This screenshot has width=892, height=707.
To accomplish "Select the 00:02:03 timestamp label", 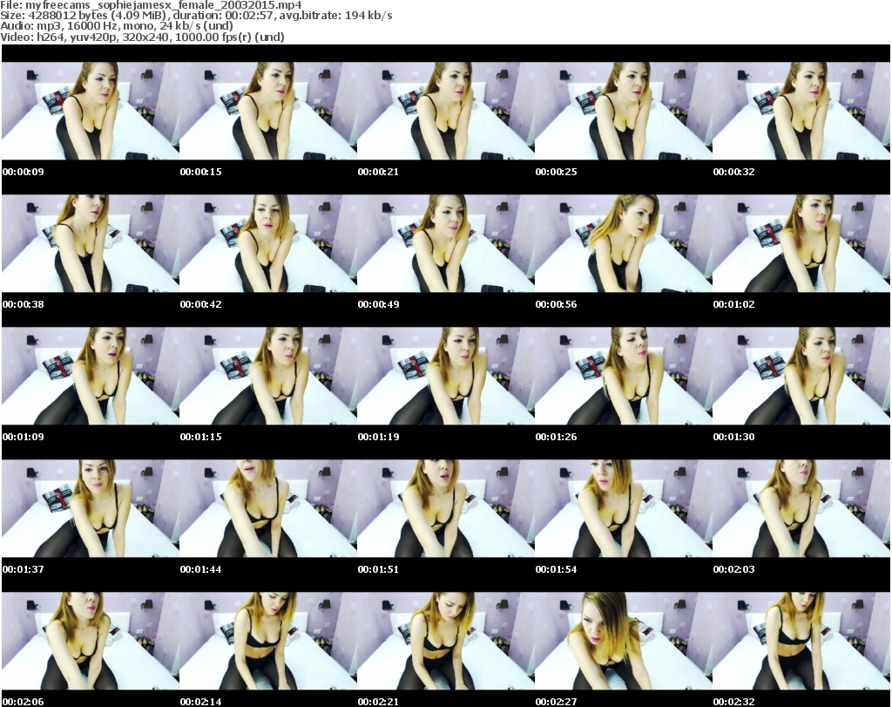I will coord(733,569).
